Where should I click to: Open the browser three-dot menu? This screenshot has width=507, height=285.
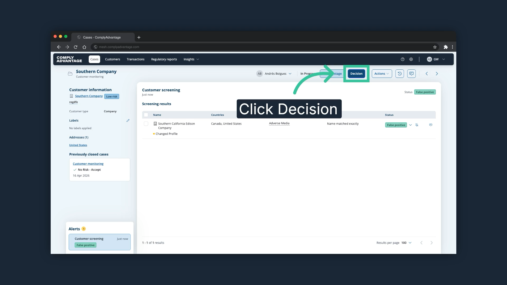pos(452,47)
